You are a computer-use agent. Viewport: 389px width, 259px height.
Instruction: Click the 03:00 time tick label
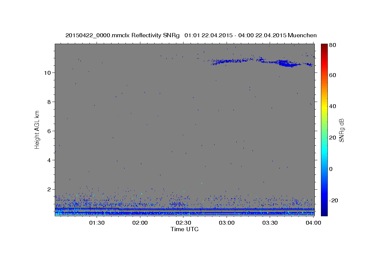click(227, 223)
